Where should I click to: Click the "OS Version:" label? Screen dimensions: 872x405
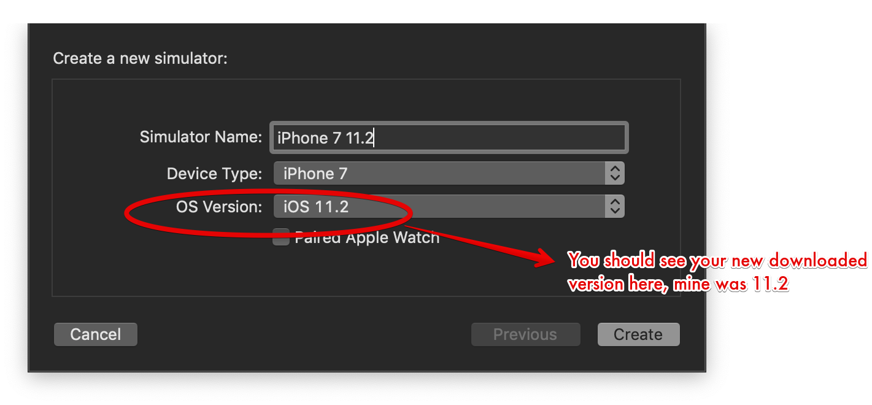coord(219,207)
